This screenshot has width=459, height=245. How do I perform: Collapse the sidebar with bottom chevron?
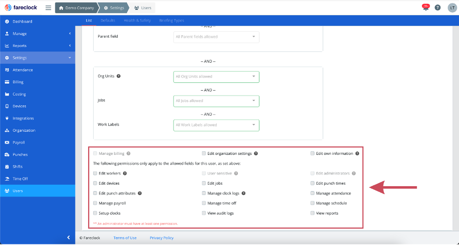pos(69,237)
